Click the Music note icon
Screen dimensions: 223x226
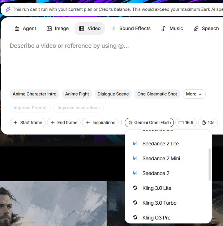point(163,29)
